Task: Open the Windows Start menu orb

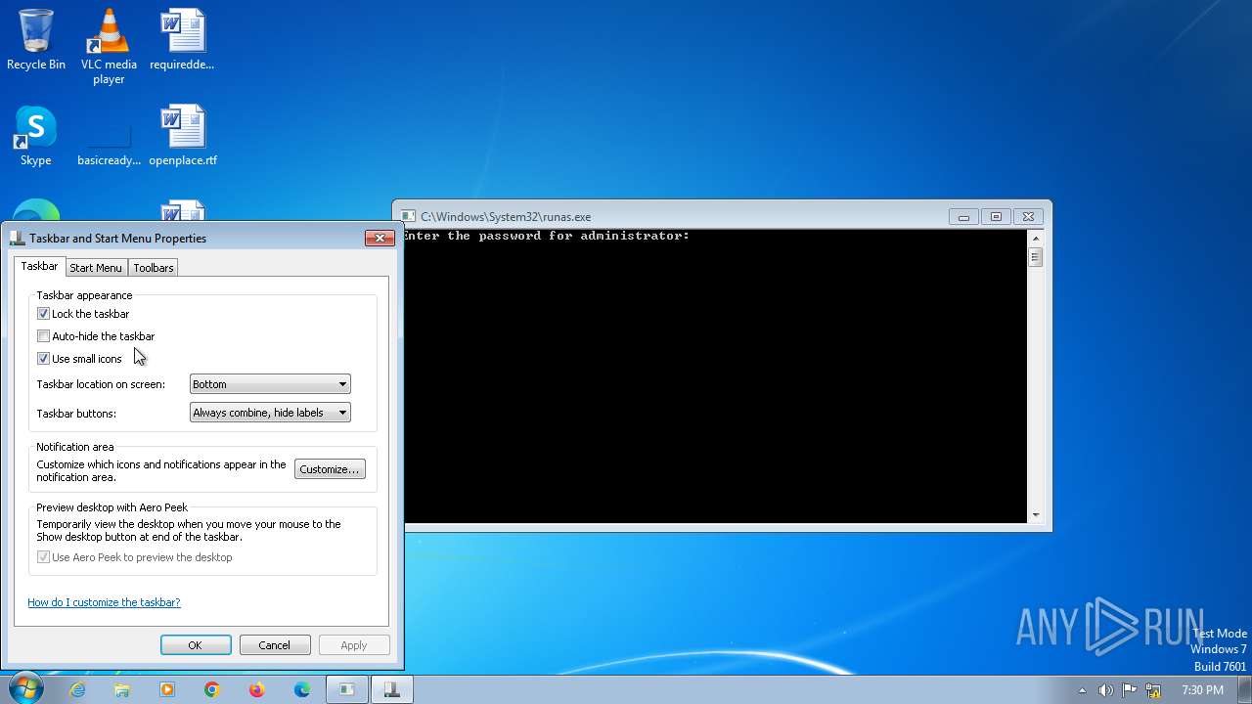Action: (x=25, y=689)
